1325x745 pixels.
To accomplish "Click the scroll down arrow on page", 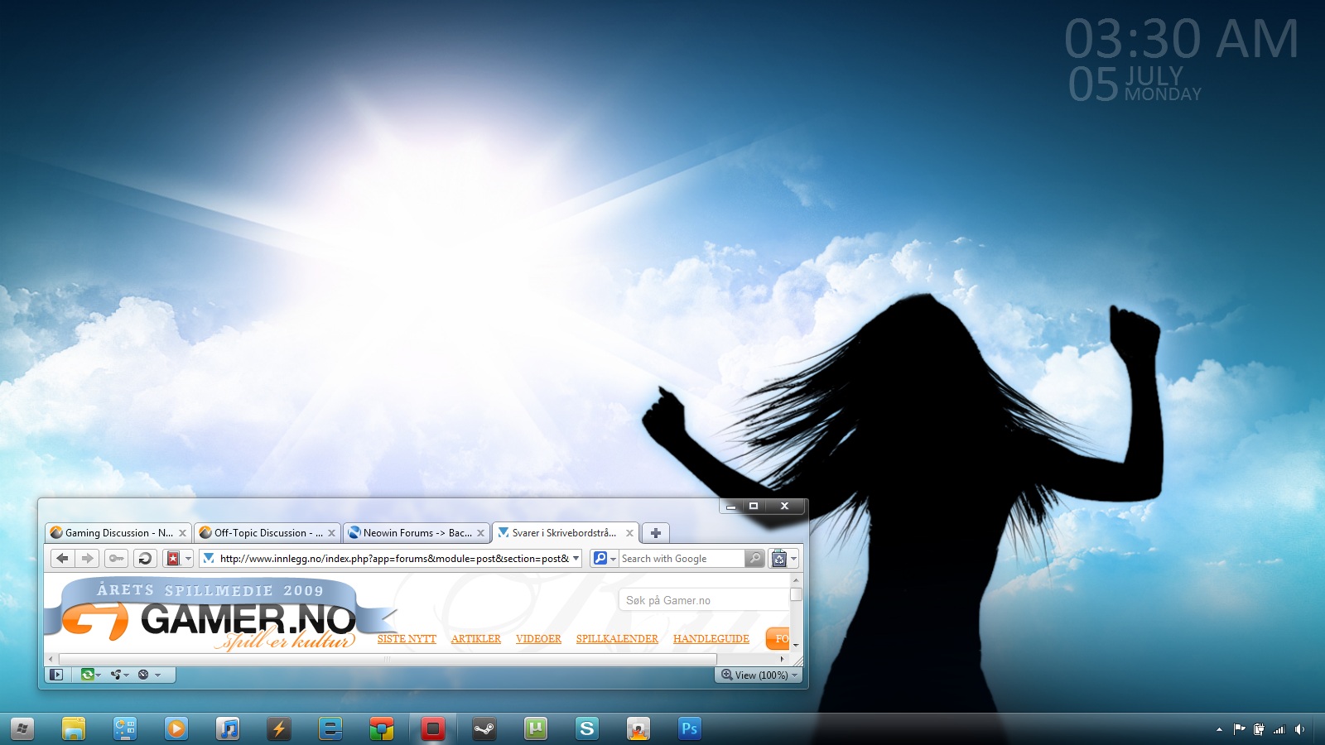I will [x=796, y=645].
